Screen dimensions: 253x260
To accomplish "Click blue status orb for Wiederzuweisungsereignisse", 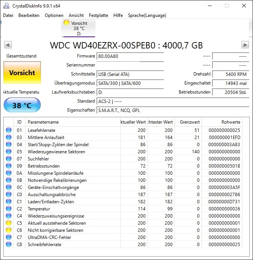I will (9, 216).
